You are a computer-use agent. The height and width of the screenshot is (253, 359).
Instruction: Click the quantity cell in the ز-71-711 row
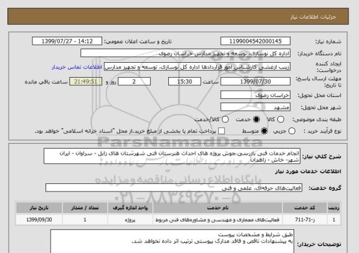click(x=85, y=219)
